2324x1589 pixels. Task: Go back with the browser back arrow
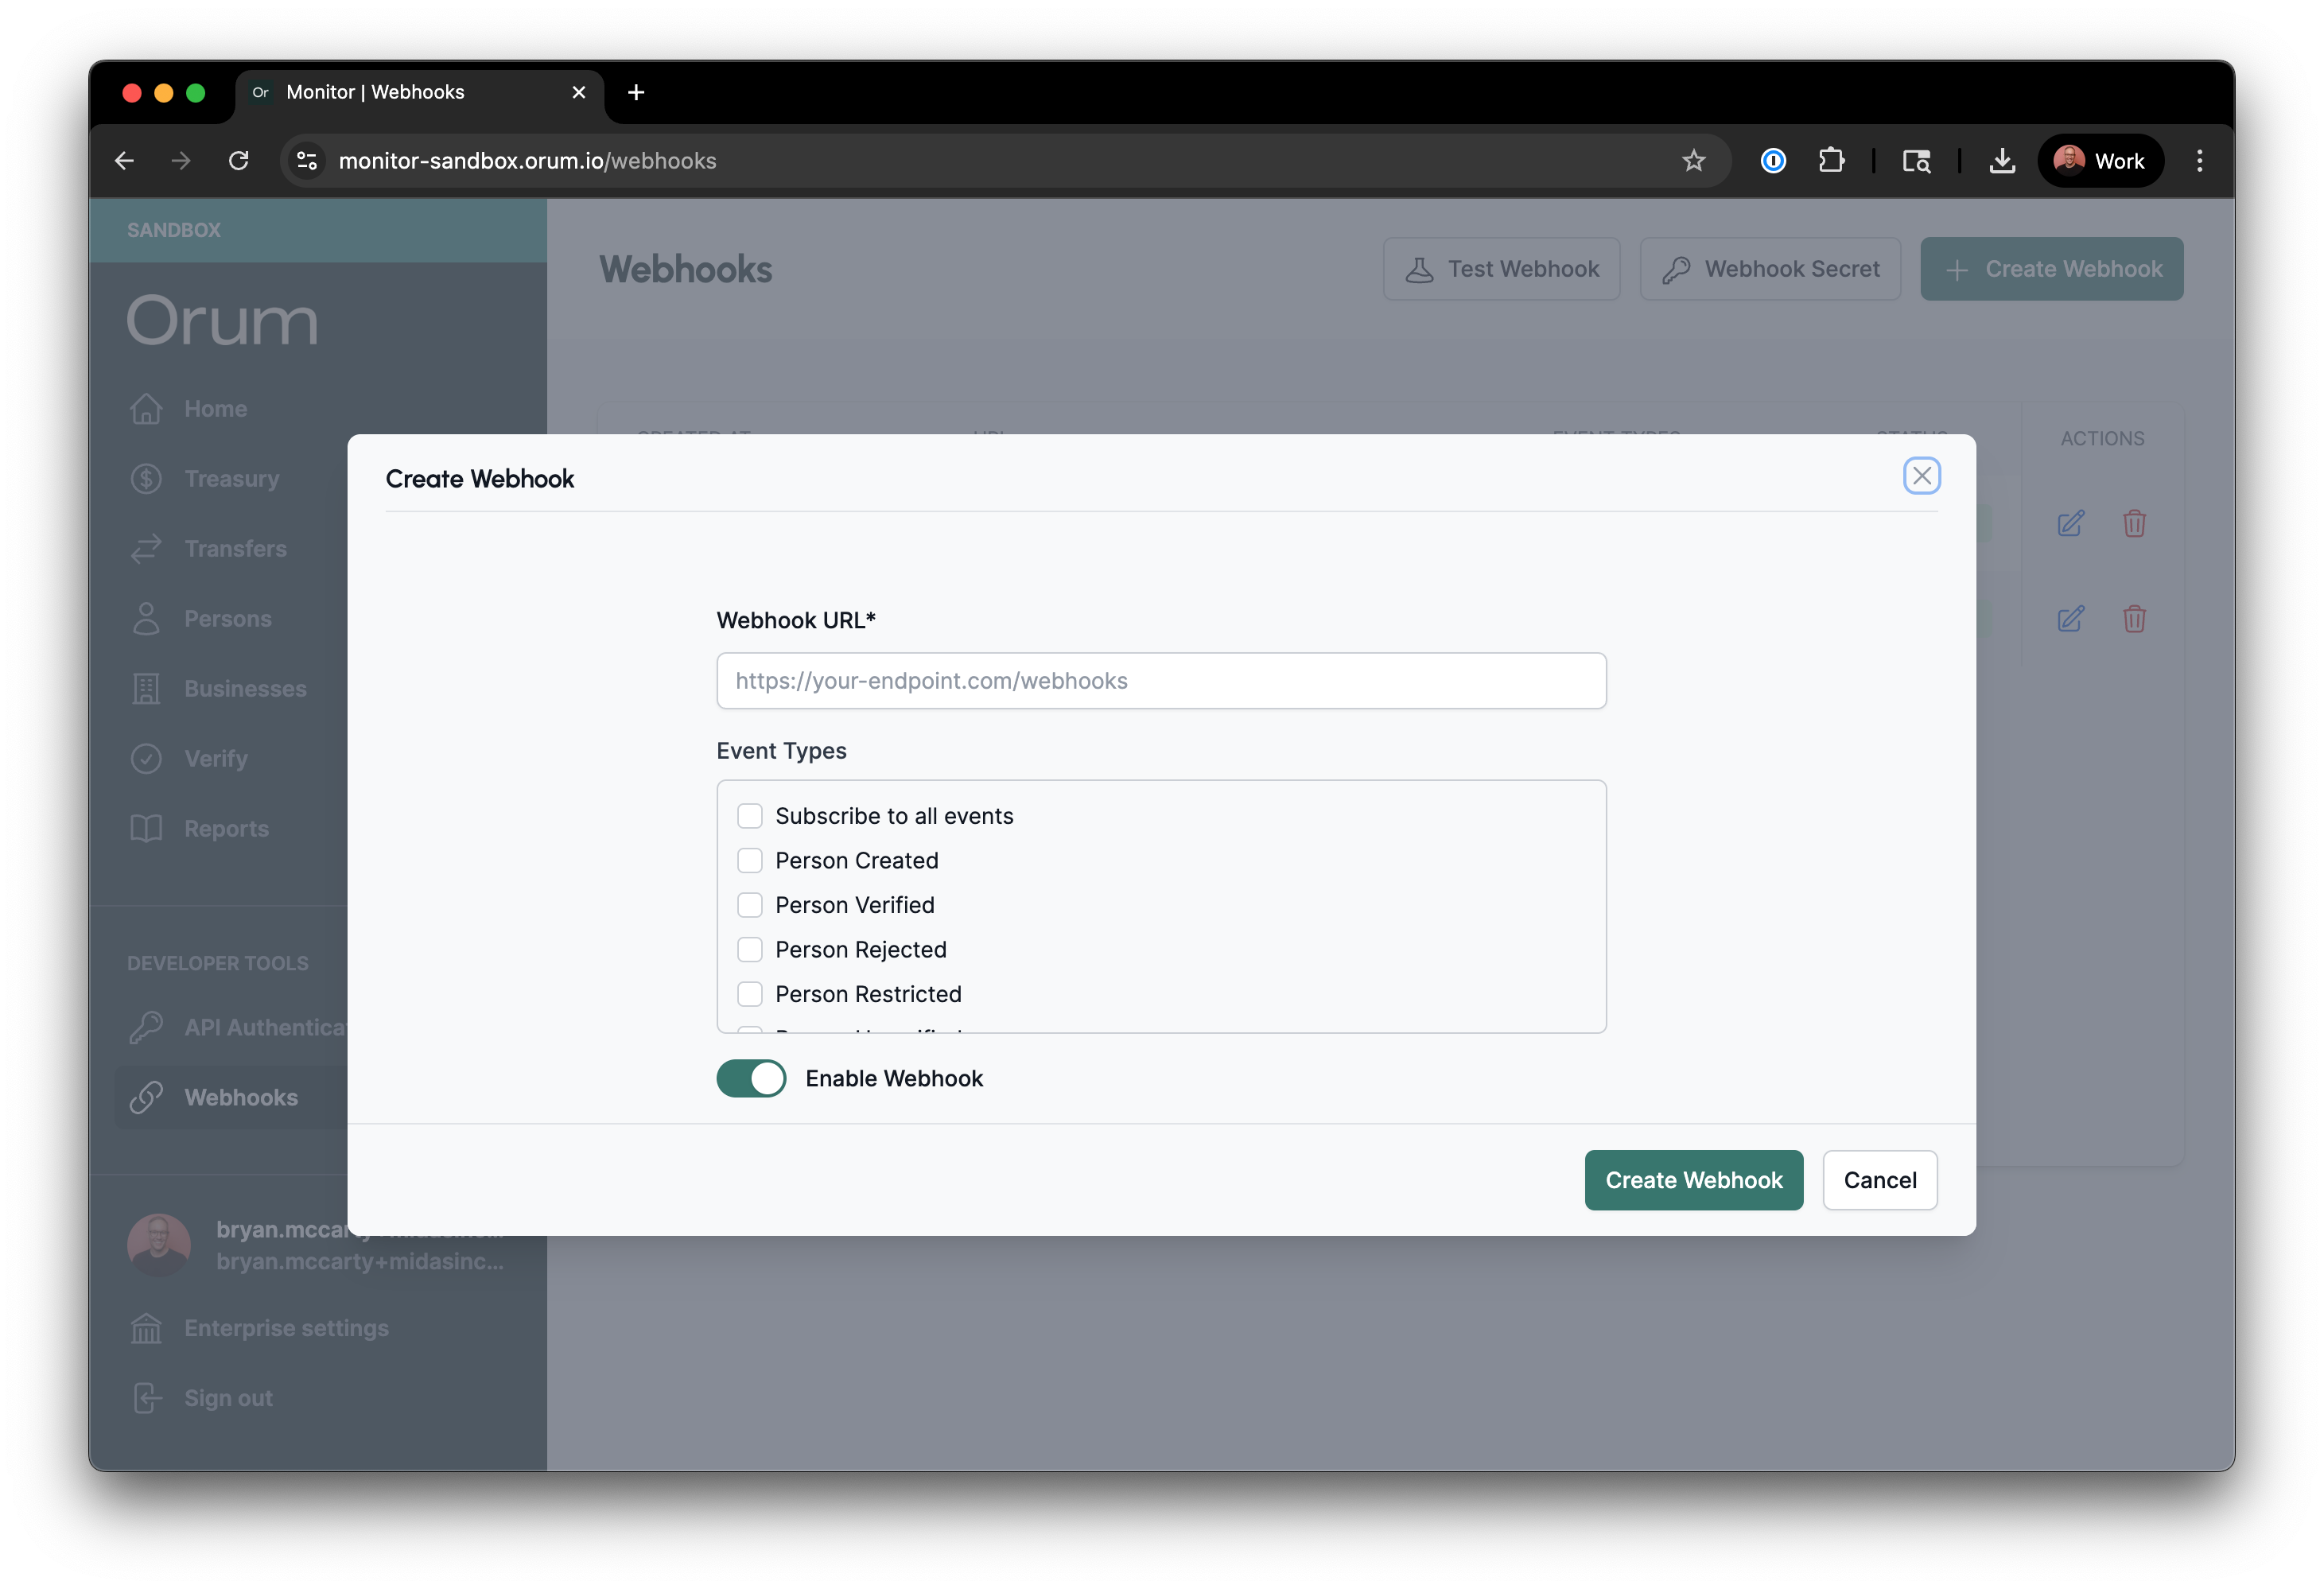pyautogui.click(x=124, y=161)
